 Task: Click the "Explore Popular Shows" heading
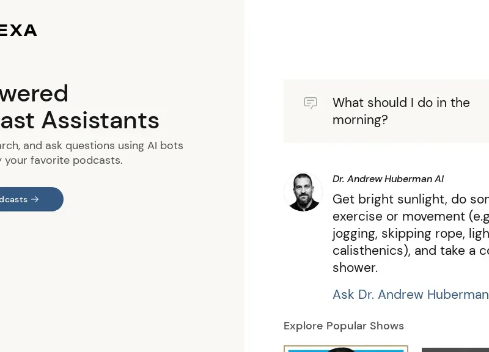(344, 326)
